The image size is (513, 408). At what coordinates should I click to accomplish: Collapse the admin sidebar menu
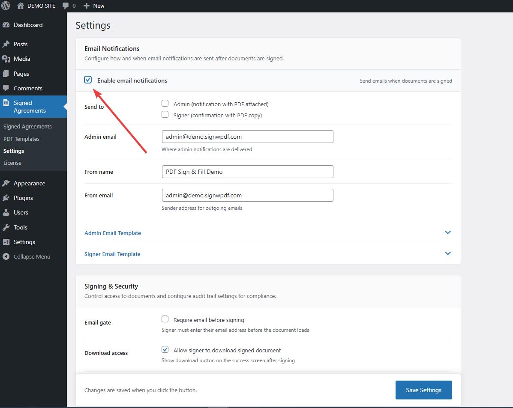tap(32, 256)
